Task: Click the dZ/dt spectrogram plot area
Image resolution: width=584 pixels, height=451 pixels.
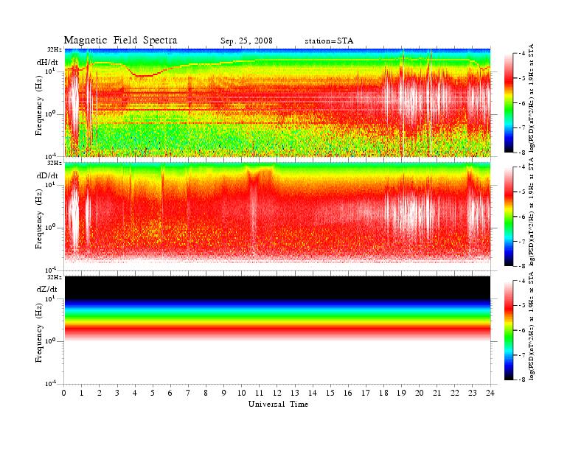Action: point(277,330)
